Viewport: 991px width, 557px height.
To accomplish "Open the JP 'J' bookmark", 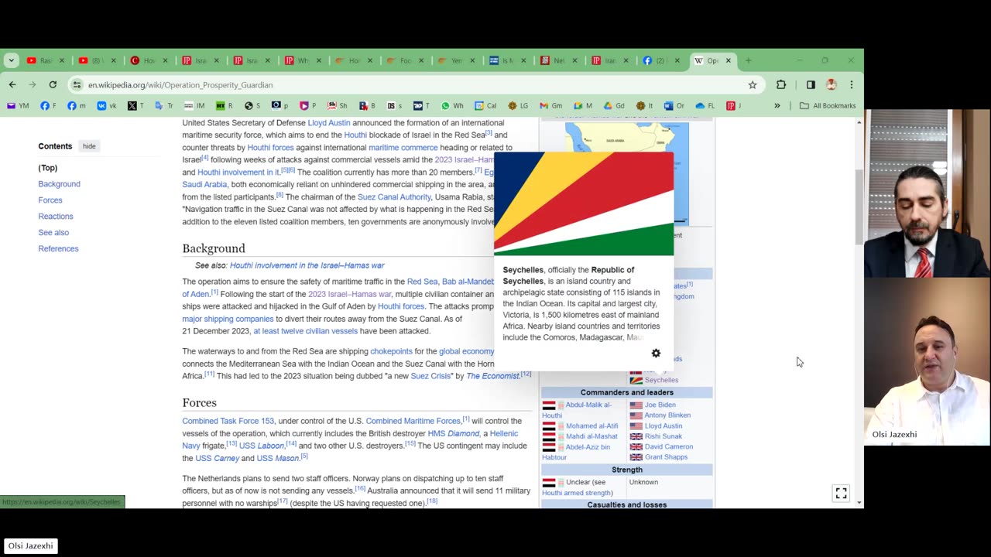I will point(733,106).
